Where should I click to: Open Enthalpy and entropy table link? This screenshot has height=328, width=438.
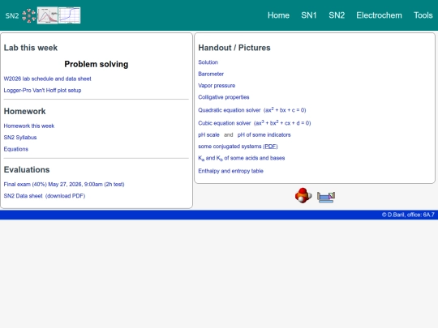[230, 171]
